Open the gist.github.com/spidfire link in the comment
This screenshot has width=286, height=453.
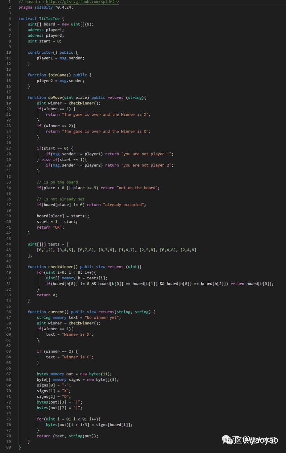pos(82,2)
